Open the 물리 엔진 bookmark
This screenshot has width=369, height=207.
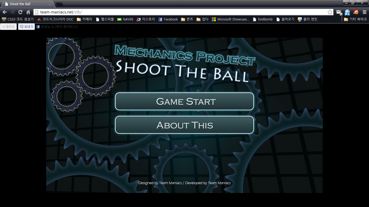[x=307, y=19]
